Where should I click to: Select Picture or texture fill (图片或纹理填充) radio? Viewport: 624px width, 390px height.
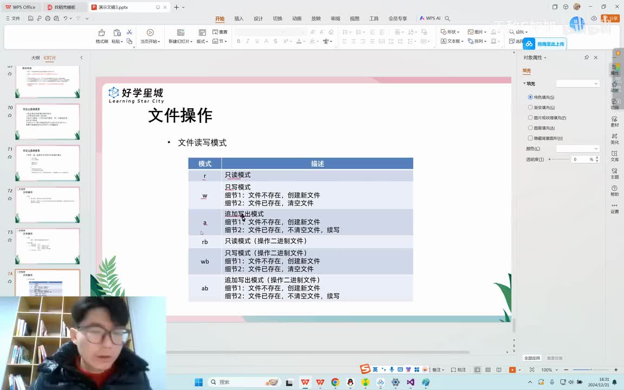[530, 118]
